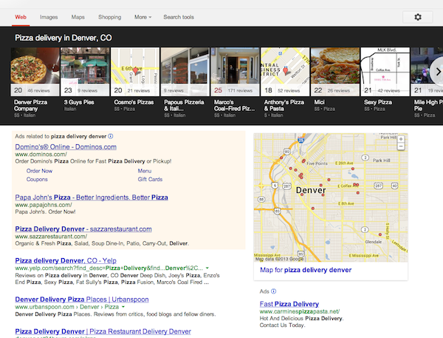Open the Yelp pizza delivery result

tap(66, 260)
